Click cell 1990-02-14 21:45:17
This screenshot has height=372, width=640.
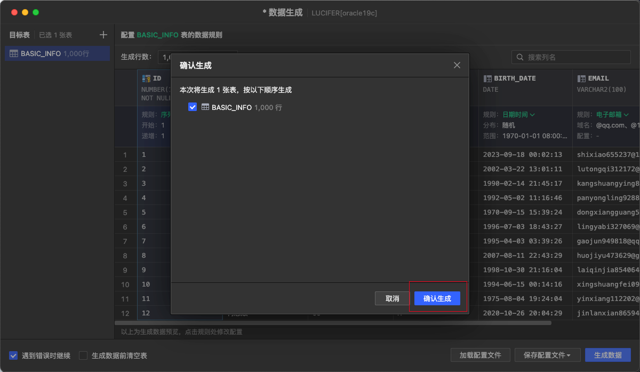pos(525,184)
